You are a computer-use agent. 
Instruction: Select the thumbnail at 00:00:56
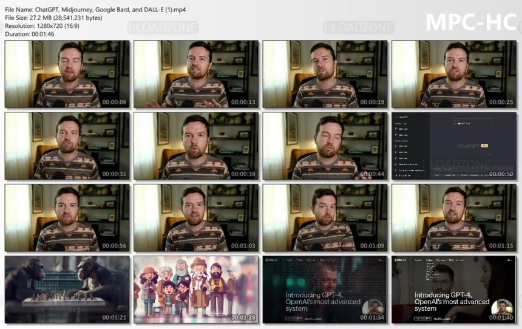(67, 218)
